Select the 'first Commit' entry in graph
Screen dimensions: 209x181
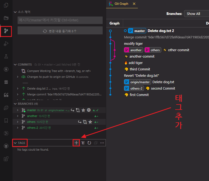139,95
